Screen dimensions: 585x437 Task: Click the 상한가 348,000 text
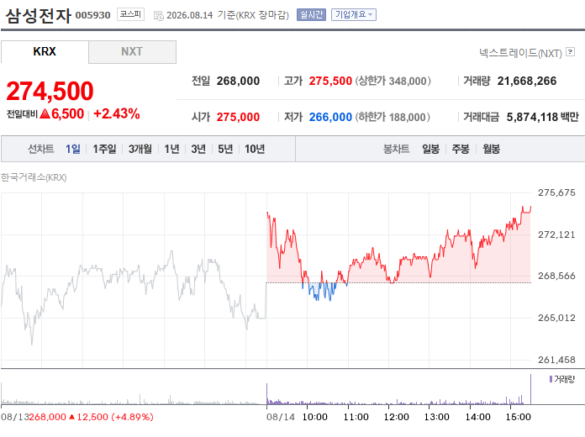[x=393, y=81]
